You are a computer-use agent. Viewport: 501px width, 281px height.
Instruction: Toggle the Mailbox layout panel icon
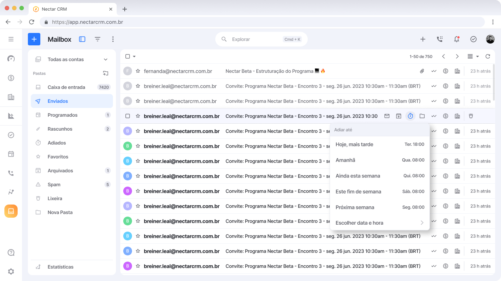pos(82,39)
